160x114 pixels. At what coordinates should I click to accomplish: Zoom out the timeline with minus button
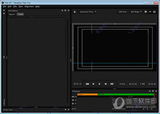coord(147,109)
